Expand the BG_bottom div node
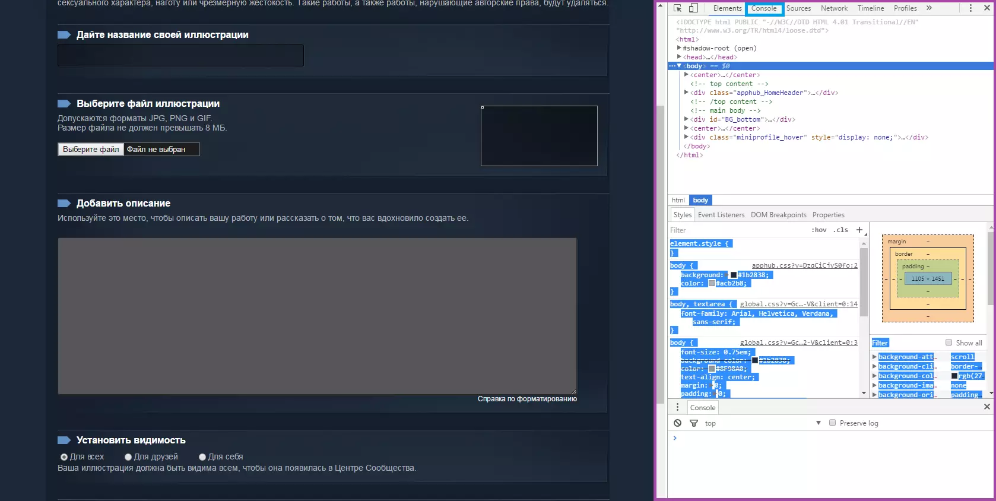 click(686, 119)
